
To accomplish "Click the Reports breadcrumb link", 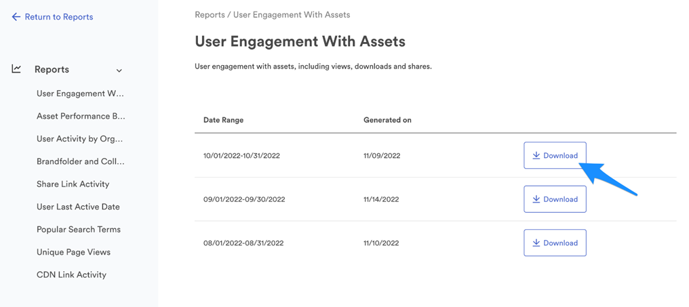I will tap(210, 15).
